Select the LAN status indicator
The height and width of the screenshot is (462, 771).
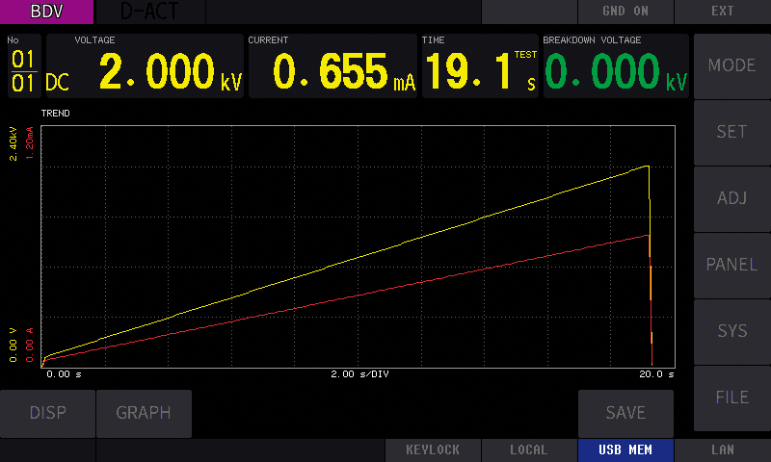(x=722, y=450)
